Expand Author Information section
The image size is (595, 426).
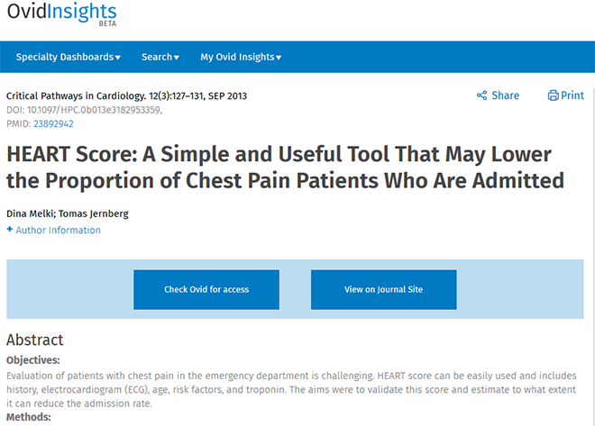pos(58,230)
